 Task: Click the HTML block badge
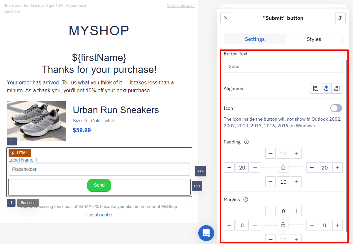[20, 153]
